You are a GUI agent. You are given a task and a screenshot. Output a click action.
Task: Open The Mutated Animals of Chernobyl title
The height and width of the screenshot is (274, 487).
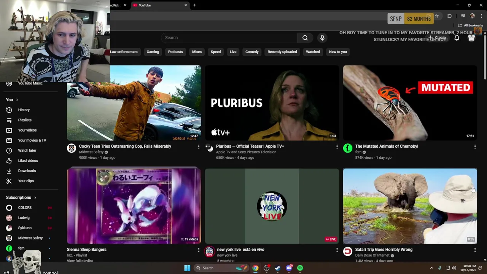click(x=387, y=146)
